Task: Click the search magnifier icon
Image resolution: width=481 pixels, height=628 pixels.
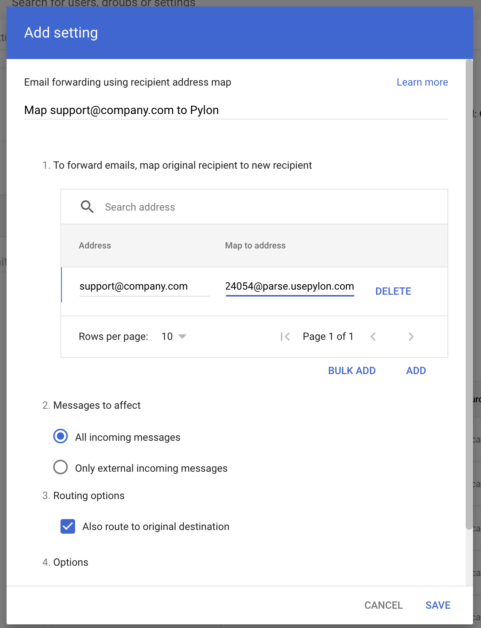Action: [87, 207]
